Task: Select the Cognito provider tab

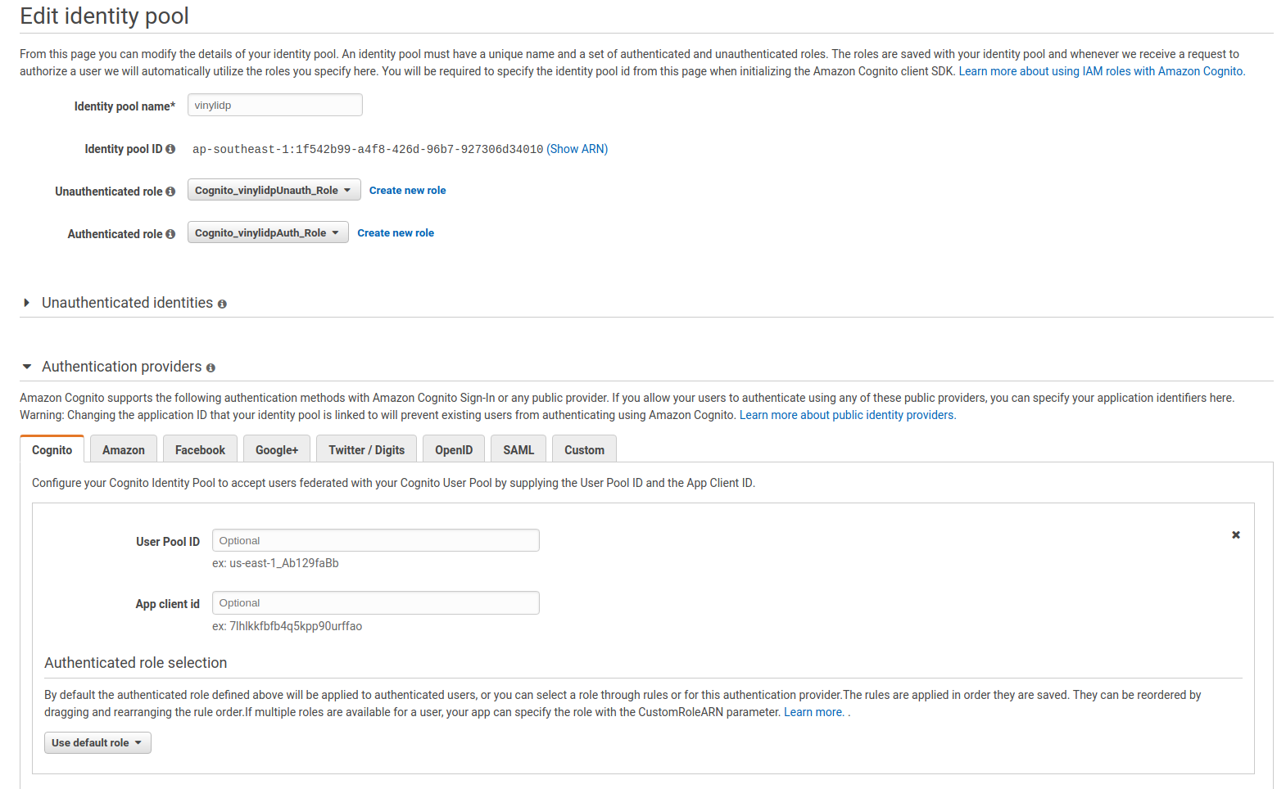Action: tap(52, 449)
